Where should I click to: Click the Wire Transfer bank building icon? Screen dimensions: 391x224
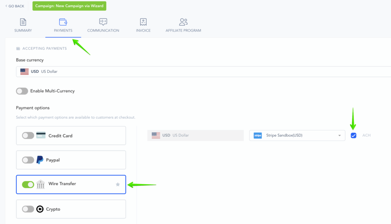[40, 184]
